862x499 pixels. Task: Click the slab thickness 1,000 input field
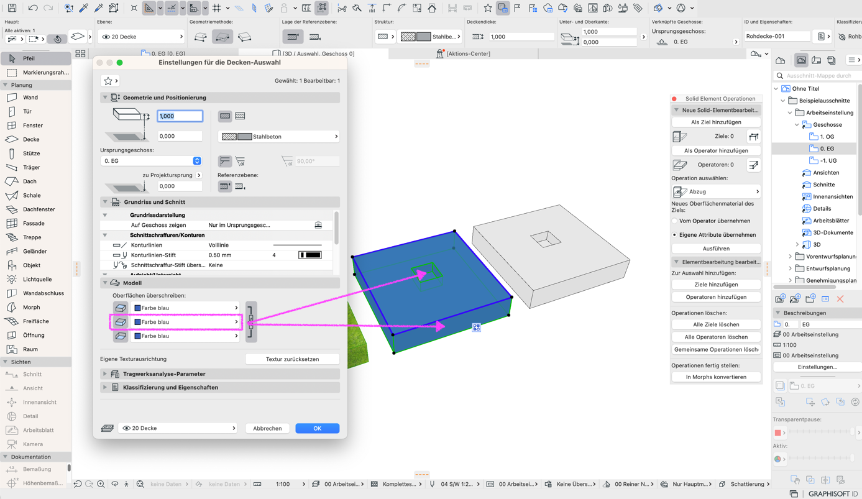180,116
